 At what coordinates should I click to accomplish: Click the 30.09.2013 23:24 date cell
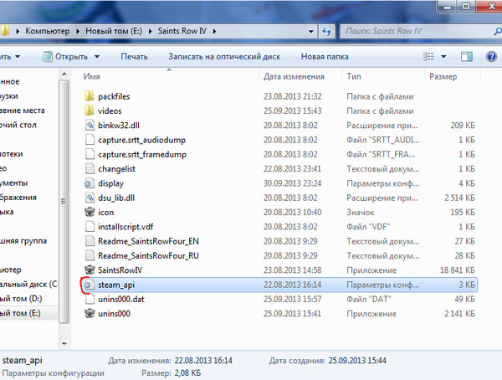click(292, 183)
